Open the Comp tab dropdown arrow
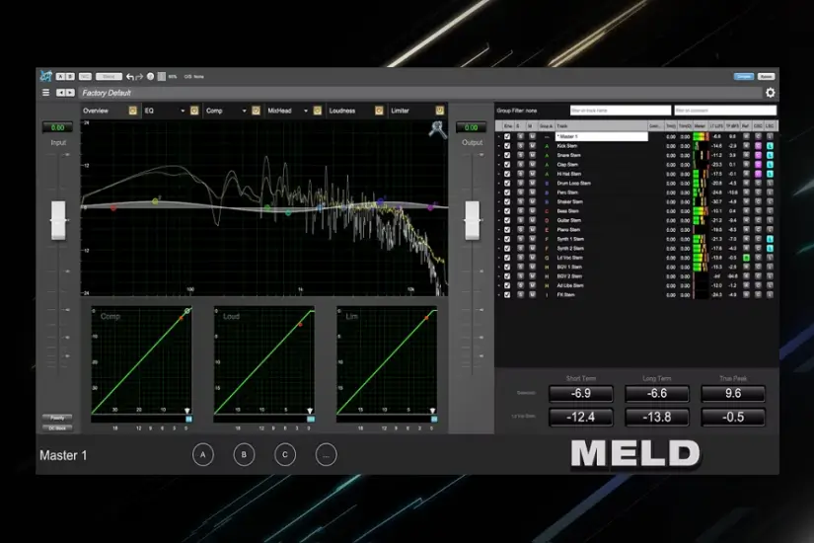The image size is (814, 543). pyautogui.click(x=244, y=111)
